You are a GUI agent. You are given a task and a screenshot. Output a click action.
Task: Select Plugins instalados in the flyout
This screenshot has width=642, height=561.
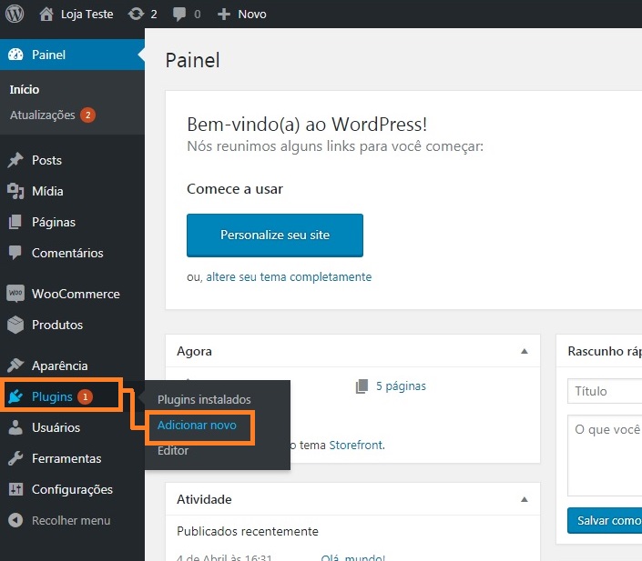[204, 399]
